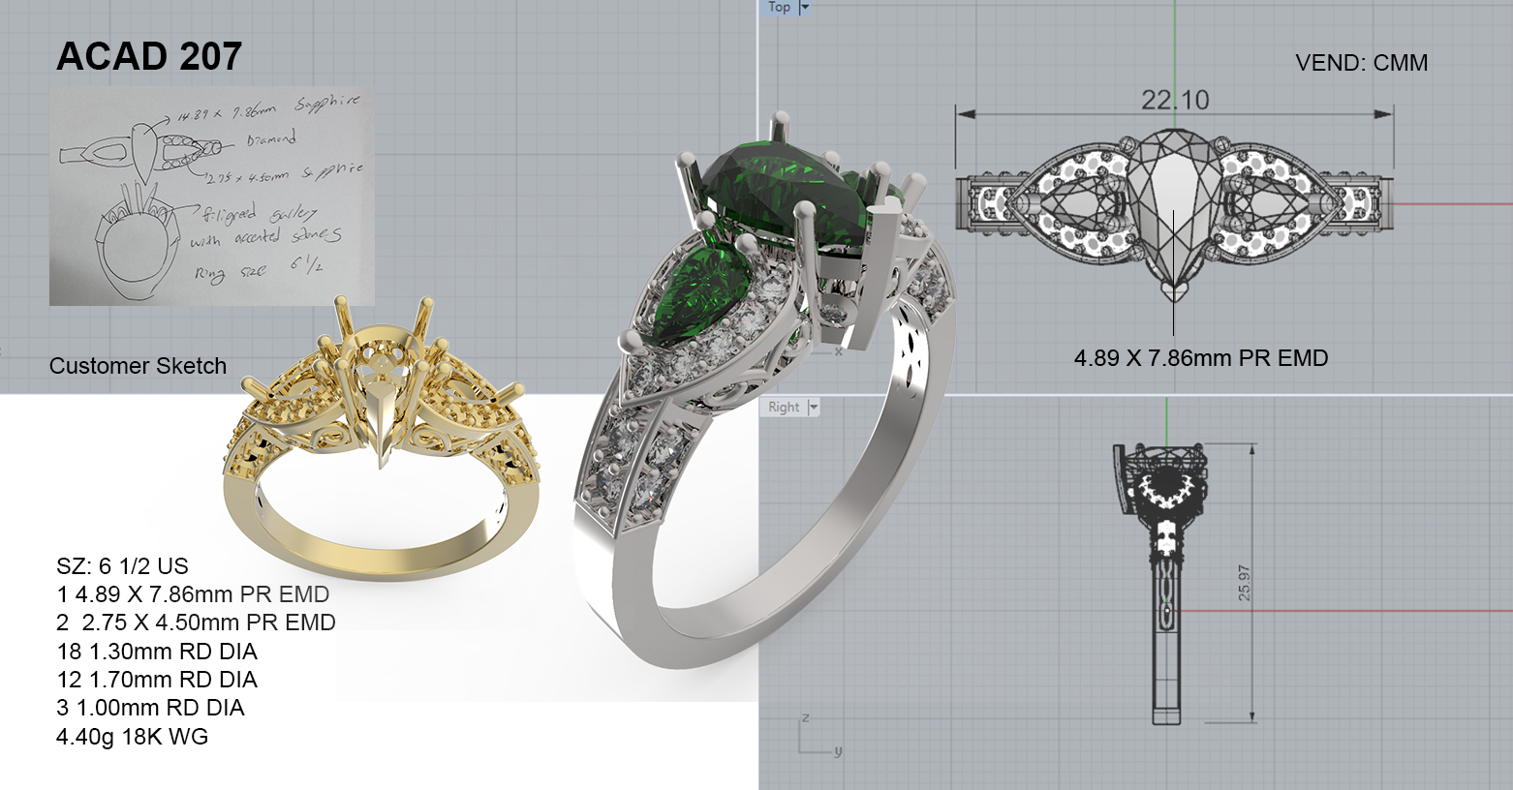Click the VEND: CMM label
The width and height of the screenshot is (1513, 790).
point(1361,63)
